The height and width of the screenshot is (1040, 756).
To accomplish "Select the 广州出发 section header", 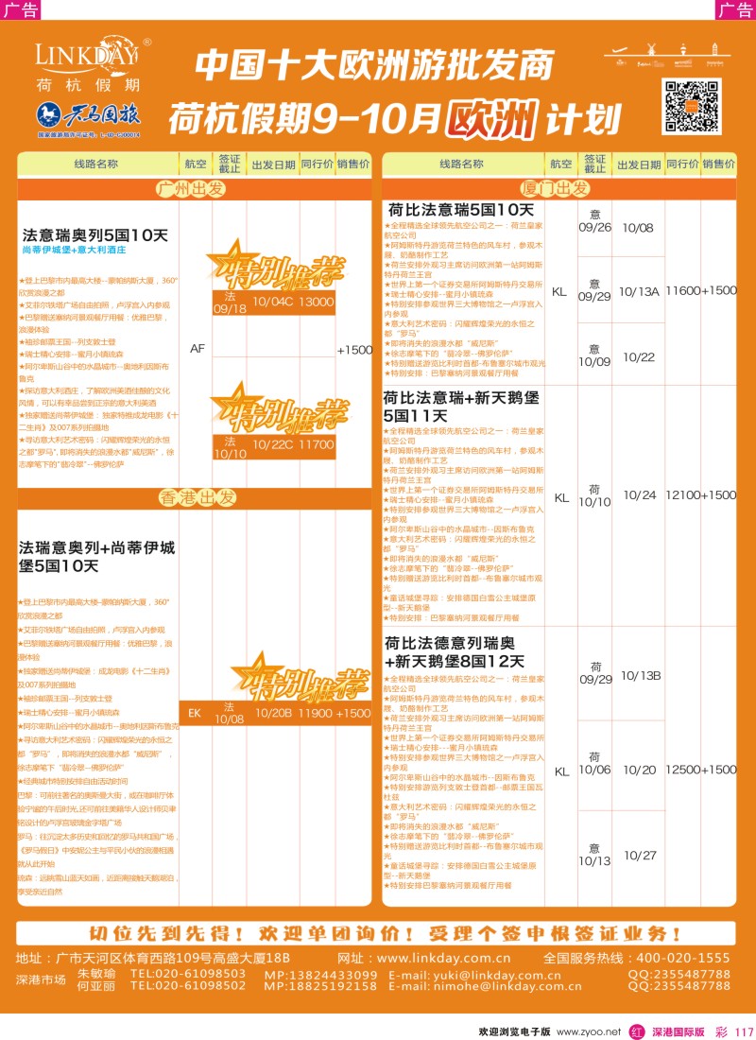I will tap(192, 189).
